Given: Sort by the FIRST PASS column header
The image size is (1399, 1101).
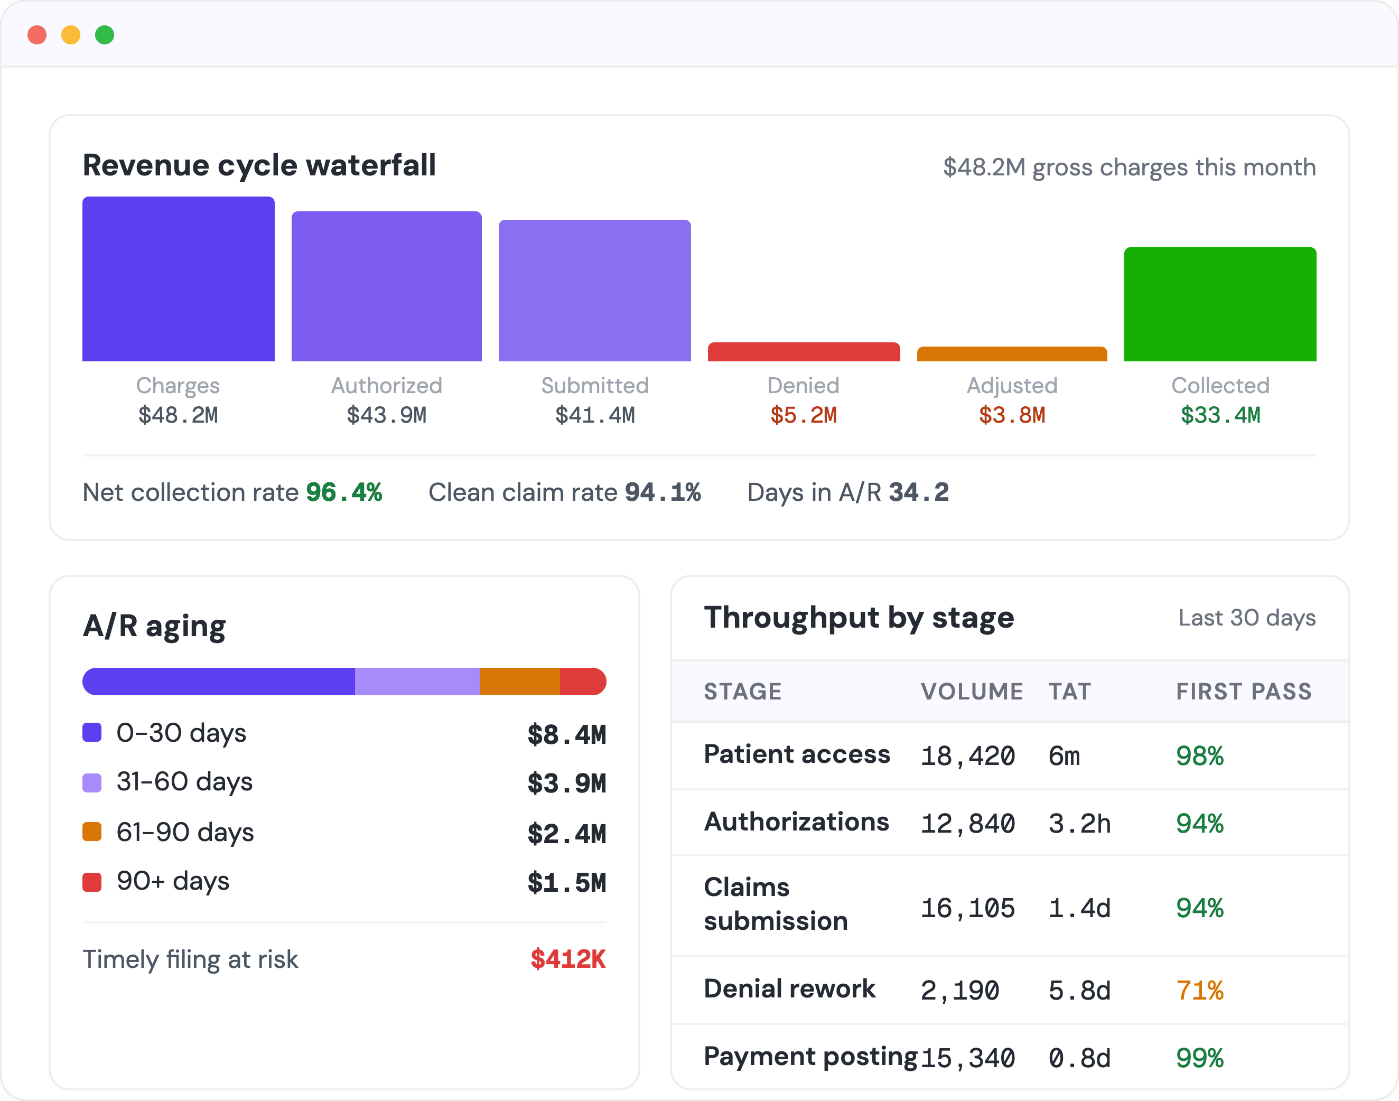Looking at the screenshot, I should [1244, 691].
